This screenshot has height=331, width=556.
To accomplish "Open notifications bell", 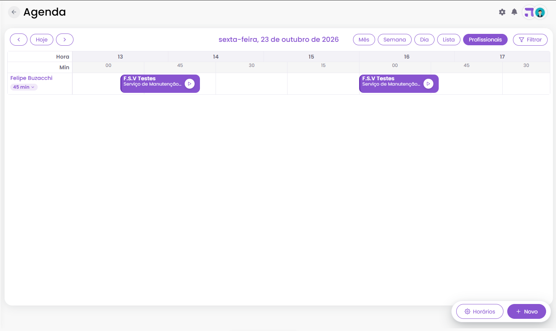I will point(514,12).
